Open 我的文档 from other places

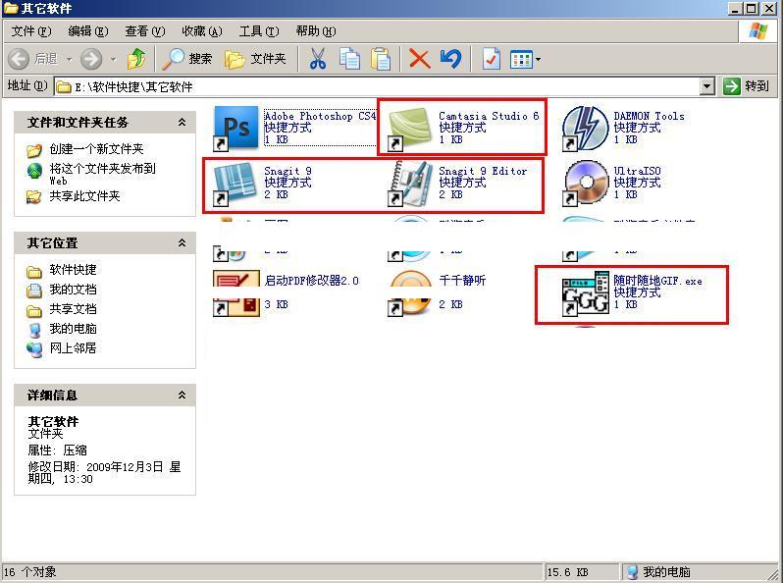coord(73,290)
